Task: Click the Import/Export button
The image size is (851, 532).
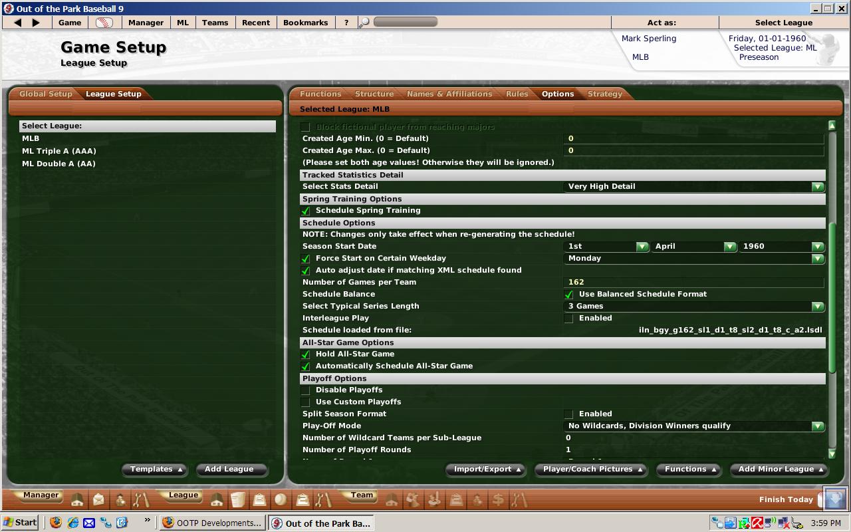Action: click(486, 469)
